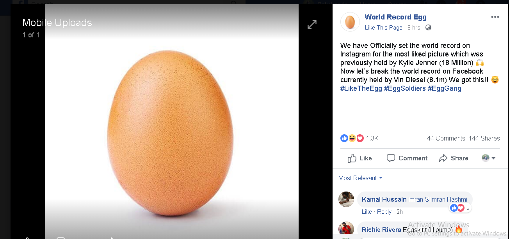Image resolution: width=509 pixels, height=239 pixels.
Task: Click the Comment speech bubble button
Action: (407, 158)
